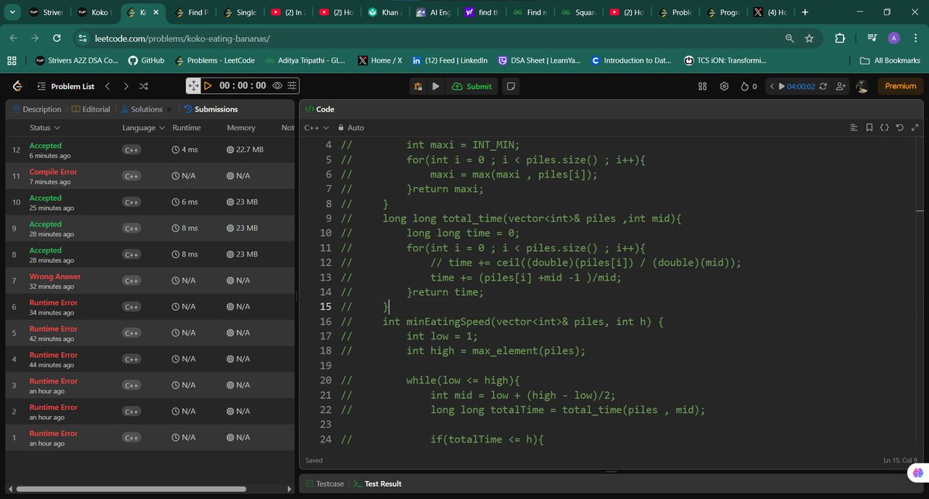The height and width of the screenshot is (499, 929).
Task: Switch to the Solutions tab
Action: [x=141, y=109]
